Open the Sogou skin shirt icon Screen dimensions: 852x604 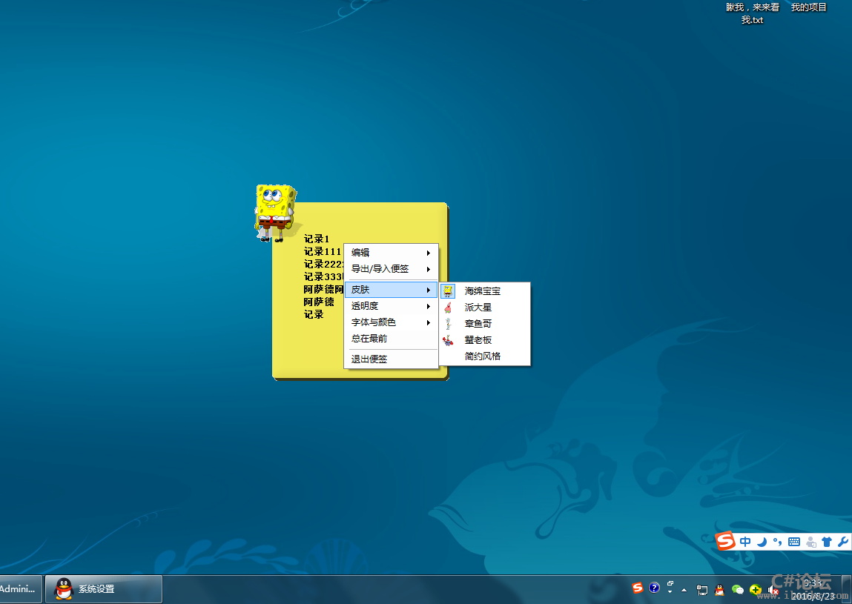pyautogui.click(x=827, y=542)
